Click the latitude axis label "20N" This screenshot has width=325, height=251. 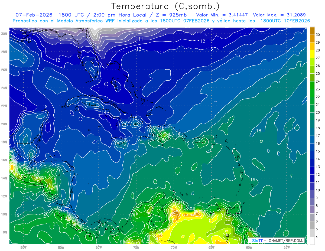pyautogui.click(x=5, y=124)
